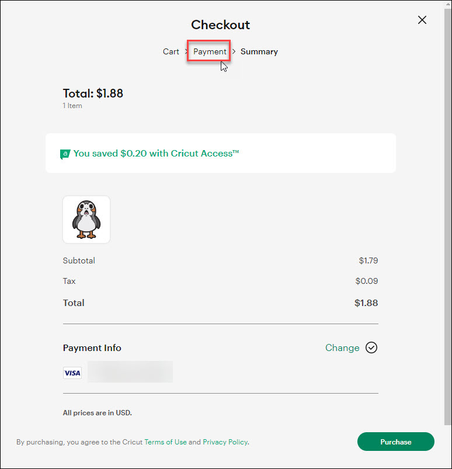The image size is (452, 469).
Task: Click the Cricut Access savings banner
Action: [x=221, y=153]
